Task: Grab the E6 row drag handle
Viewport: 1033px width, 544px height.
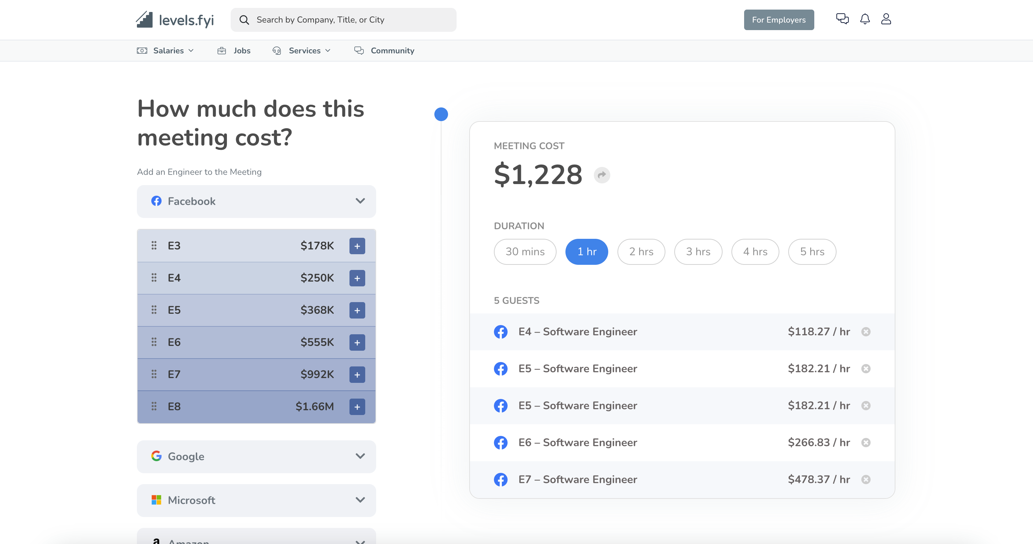Action: tap(154, 342)
